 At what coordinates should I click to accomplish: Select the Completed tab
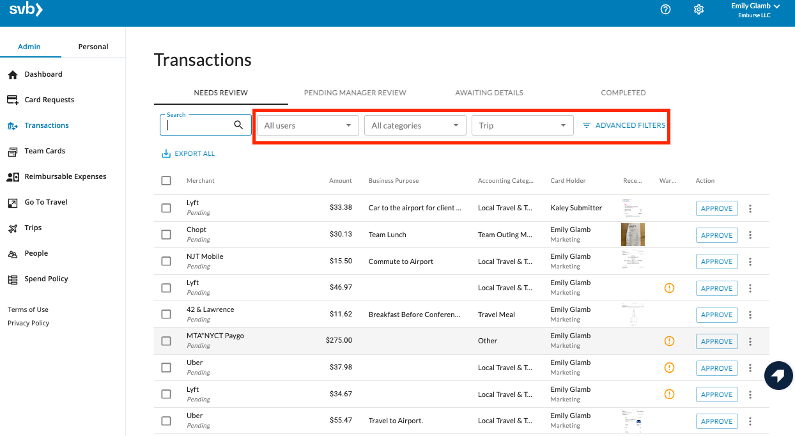click(624, 93)
